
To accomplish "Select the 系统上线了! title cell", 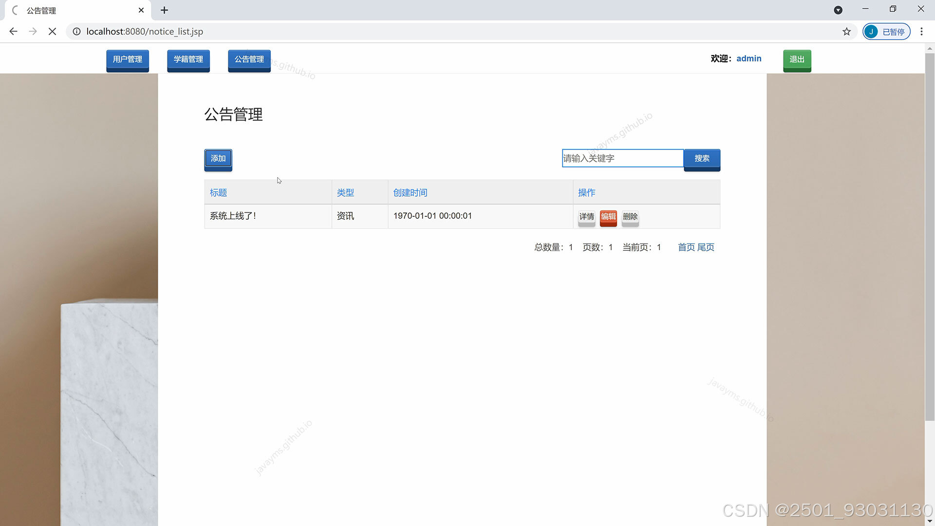I will (268, 216).
